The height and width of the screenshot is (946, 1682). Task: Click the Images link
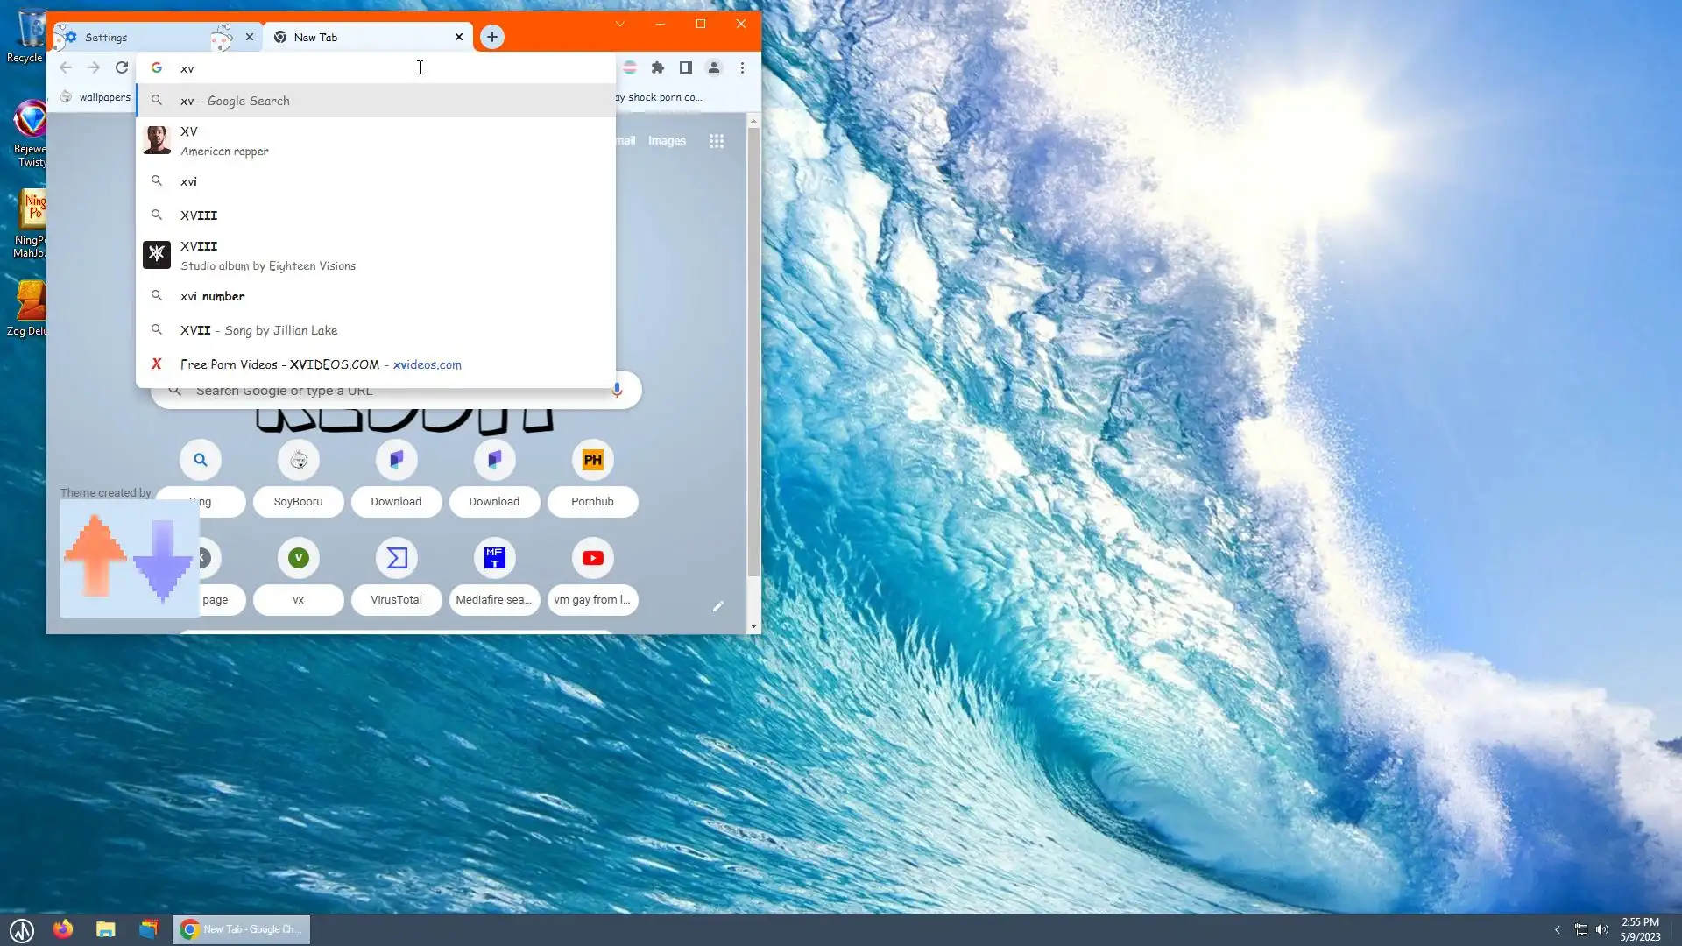tap(667, 141)
